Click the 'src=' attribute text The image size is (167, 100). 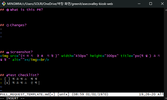point(14,56)
